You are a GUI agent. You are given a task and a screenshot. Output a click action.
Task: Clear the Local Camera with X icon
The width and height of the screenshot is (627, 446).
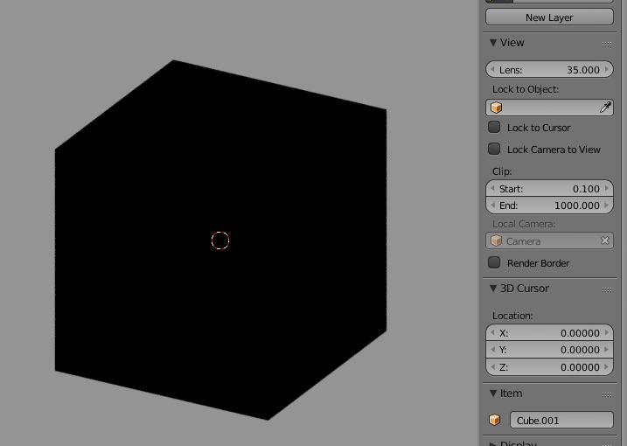click(605, 240)
